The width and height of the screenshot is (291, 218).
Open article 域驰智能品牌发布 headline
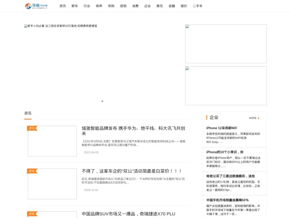[133, 131]
